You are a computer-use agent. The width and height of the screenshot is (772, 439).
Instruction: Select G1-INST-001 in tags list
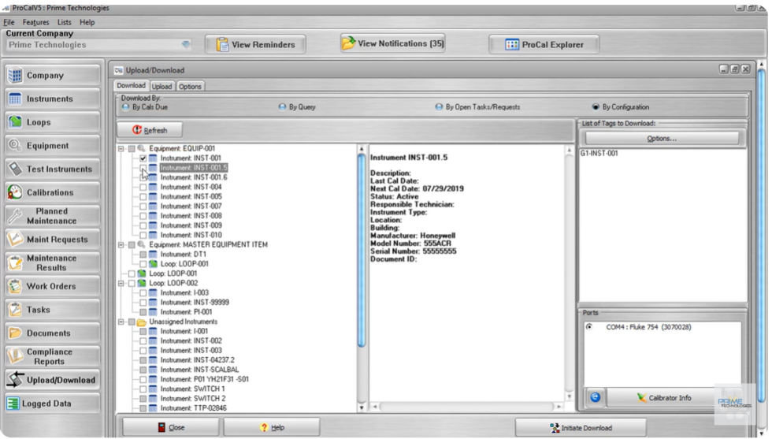pyautogui.click(x=599, y=153)
